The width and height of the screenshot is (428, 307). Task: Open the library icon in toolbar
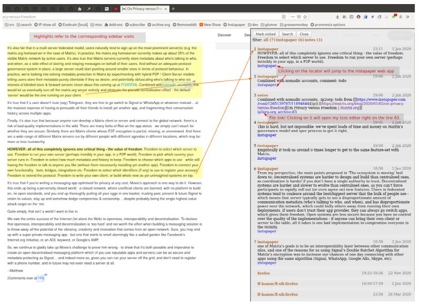point(344,17)
